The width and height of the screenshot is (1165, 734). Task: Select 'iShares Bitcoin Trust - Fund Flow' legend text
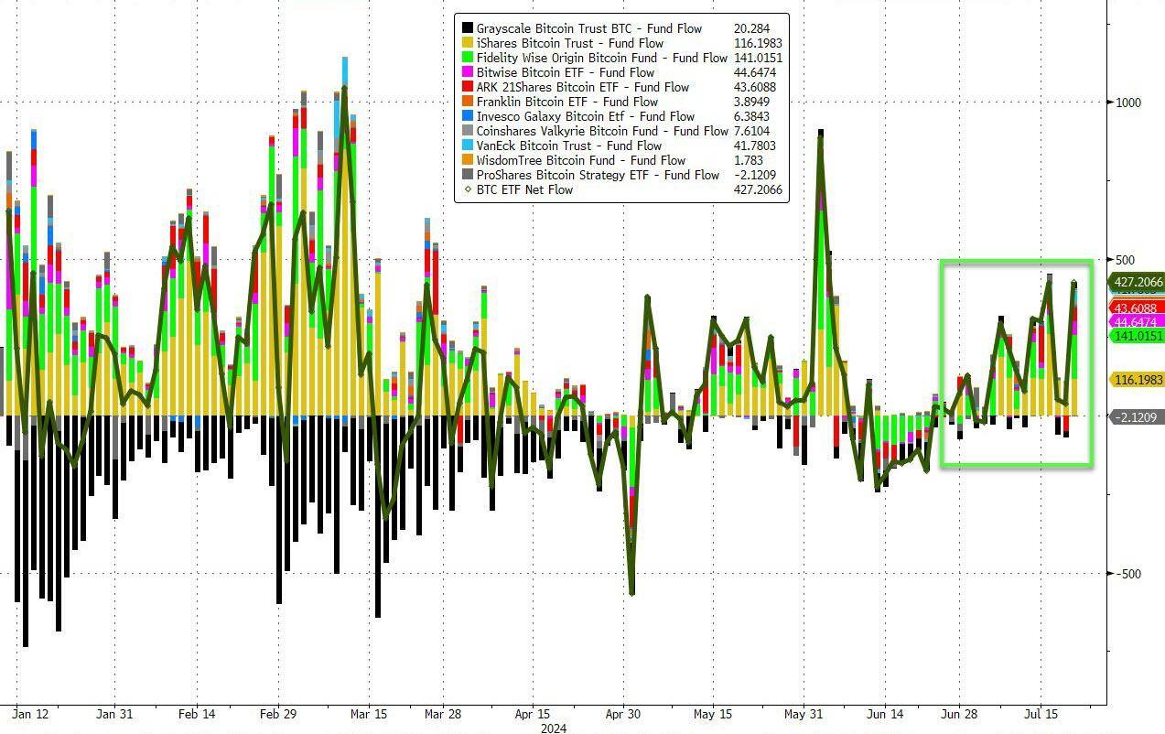tap(570, 43)
